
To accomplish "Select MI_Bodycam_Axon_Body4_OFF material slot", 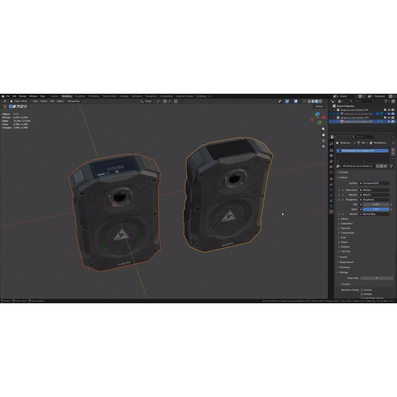I will point(362,151).
